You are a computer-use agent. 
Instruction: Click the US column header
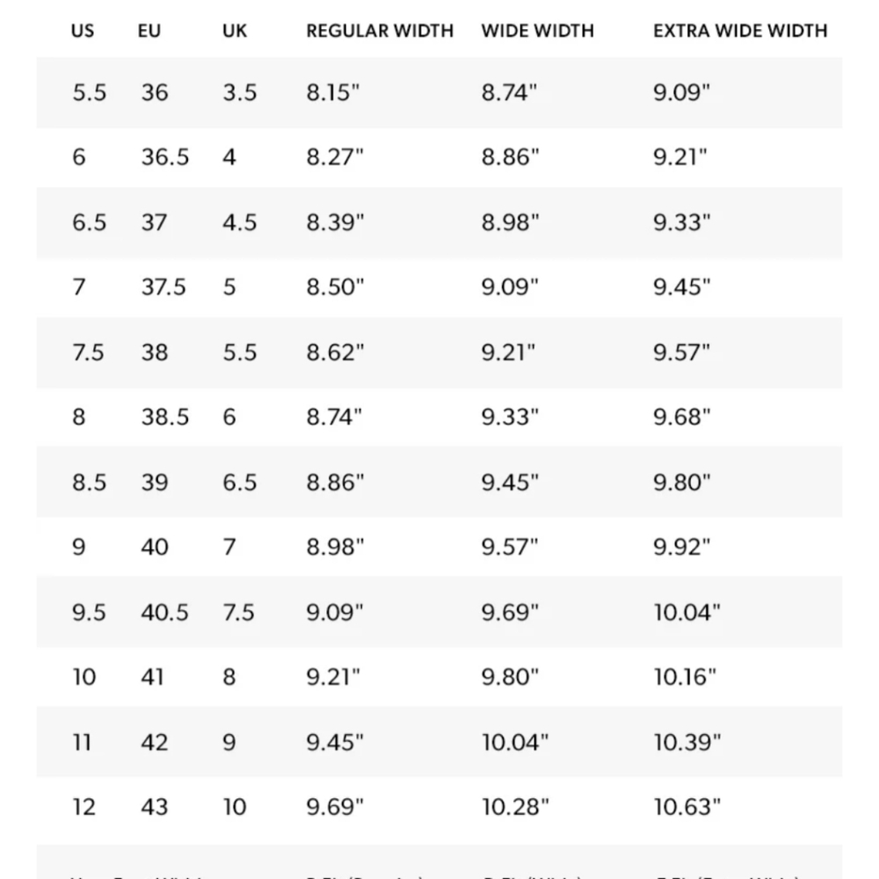83,31
